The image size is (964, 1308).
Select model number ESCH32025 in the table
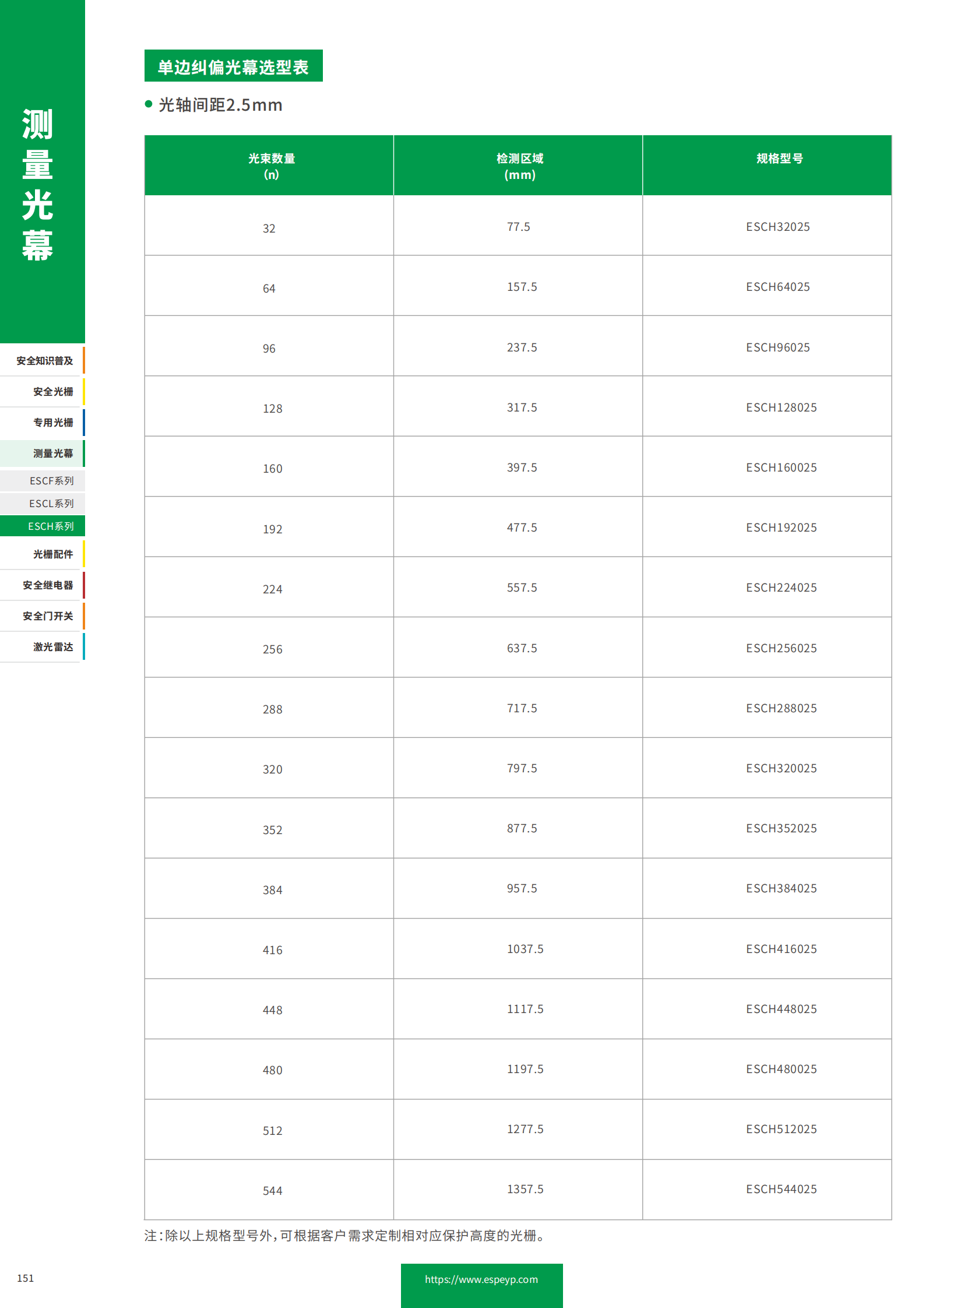[778, 227]
